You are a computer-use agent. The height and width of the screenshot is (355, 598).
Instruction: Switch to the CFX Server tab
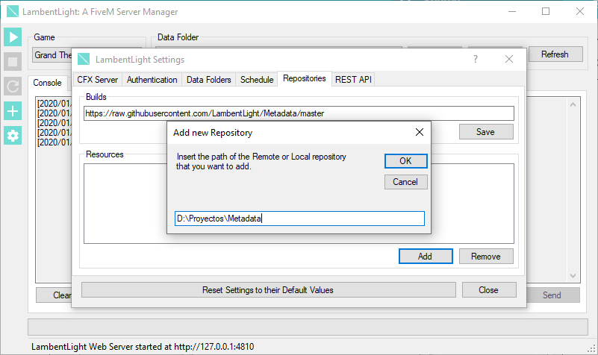[x=97, y=80]
